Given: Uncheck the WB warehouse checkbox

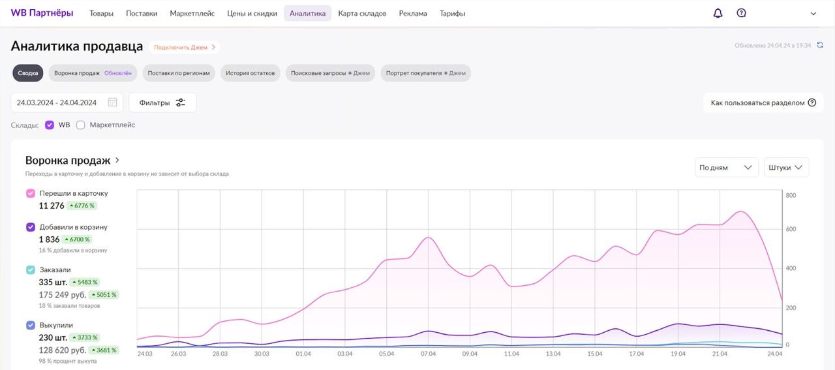Looking at the screenshot, I should (x=50, y=125).
